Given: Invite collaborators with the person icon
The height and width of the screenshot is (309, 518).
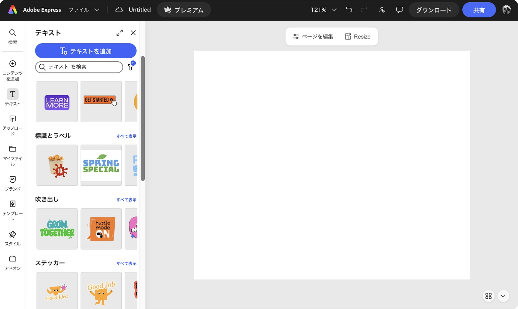Looking at the screenshot, I should pyautogui.click(x=382, y=10).
